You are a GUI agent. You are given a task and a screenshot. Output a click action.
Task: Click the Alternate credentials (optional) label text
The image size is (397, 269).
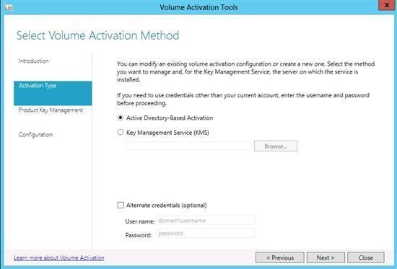166,205
